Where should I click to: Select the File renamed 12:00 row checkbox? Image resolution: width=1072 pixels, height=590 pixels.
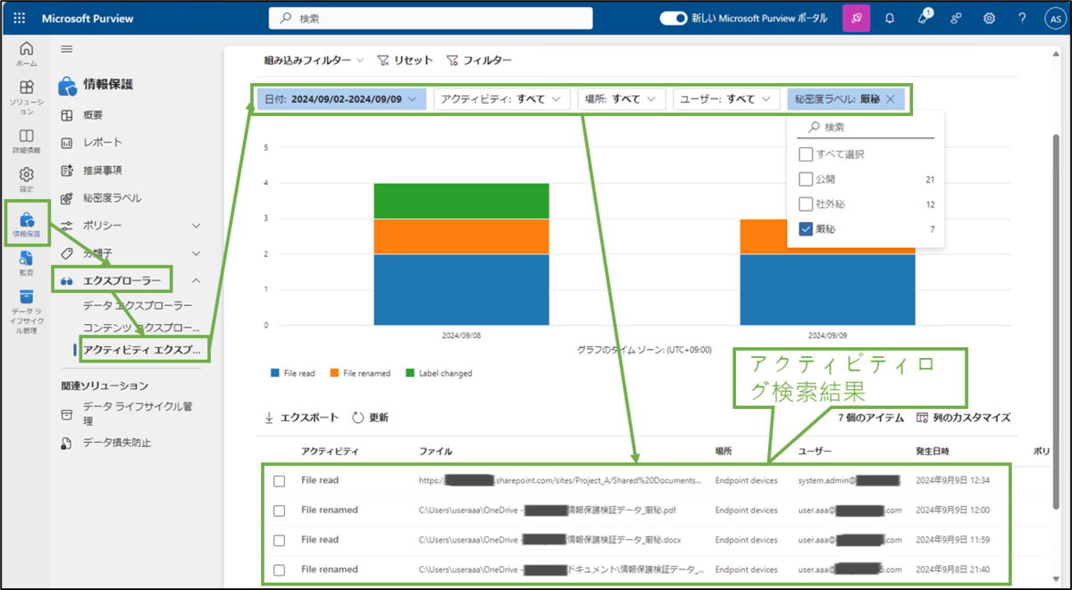pyautogui.click(x=279, y=511)
